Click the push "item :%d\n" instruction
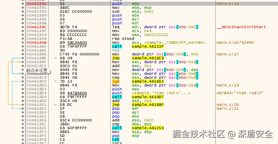This screenshot has height=144, width=278. (151, 93)
